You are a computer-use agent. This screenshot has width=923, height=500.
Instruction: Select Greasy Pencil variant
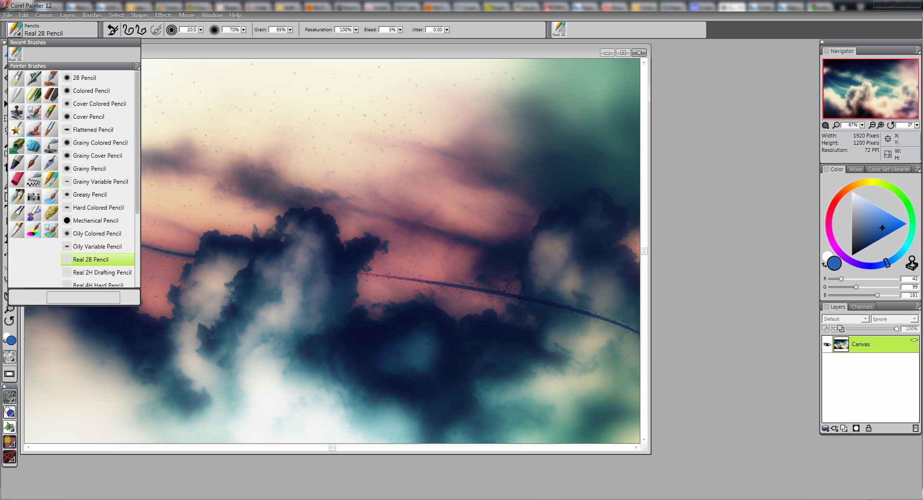point(98,195)
